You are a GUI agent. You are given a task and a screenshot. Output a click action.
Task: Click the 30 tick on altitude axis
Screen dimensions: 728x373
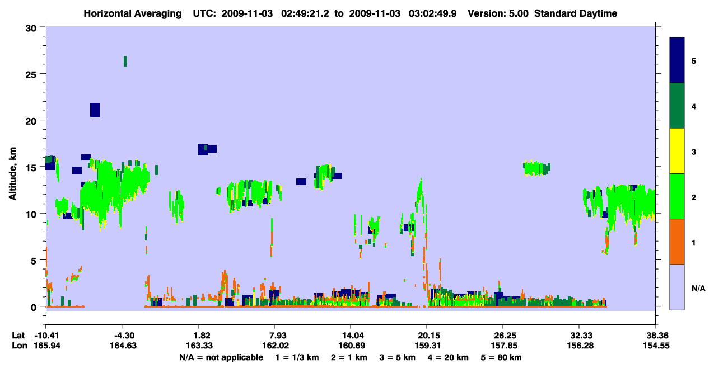coord(32,27)
